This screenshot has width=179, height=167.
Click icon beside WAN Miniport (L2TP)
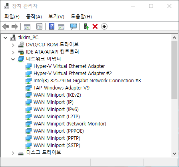click(28, 117)
